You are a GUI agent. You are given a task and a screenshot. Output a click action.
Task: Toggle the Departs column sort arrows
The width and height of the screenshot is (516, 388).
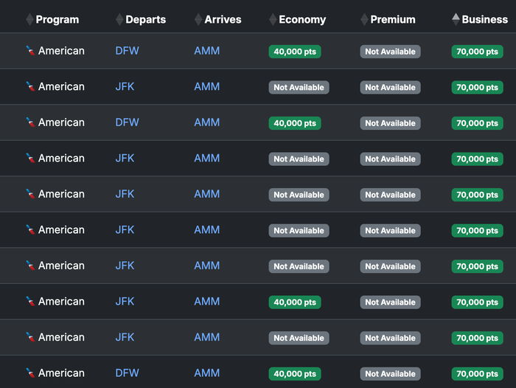click(x=119, y=19)
